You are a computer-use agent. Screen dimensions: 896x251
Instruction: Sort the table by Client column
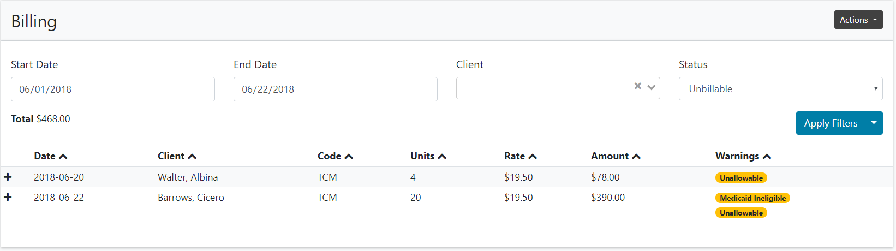[176, 156]
